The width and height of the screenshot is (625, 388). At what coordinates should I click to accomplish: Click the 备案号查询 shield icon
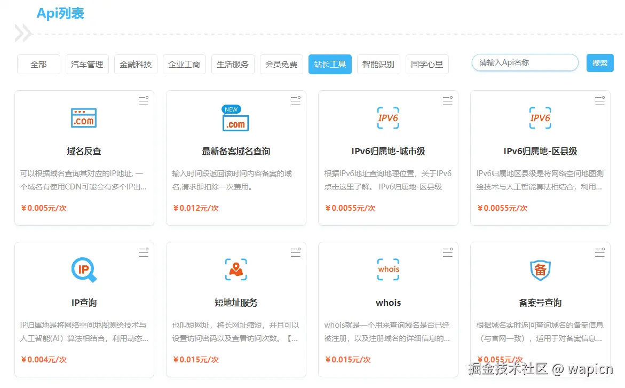tap(540, 270)
